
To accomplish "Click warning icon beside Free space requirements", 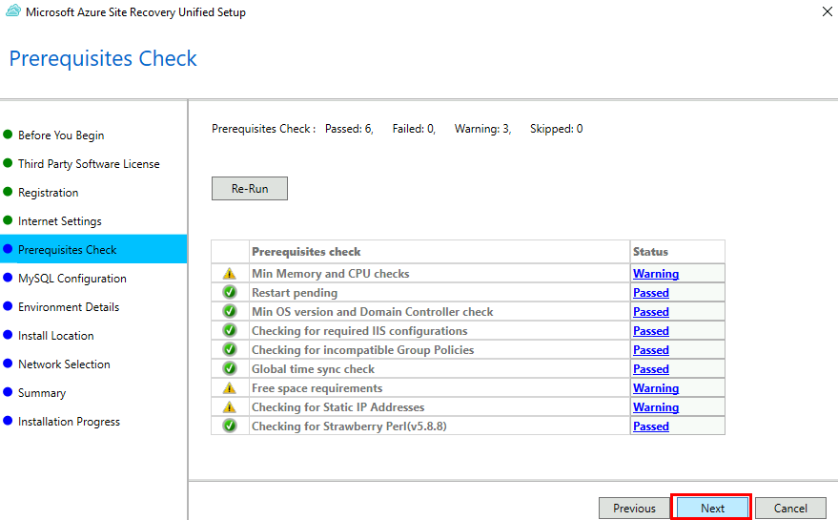I will pos(229,388).
